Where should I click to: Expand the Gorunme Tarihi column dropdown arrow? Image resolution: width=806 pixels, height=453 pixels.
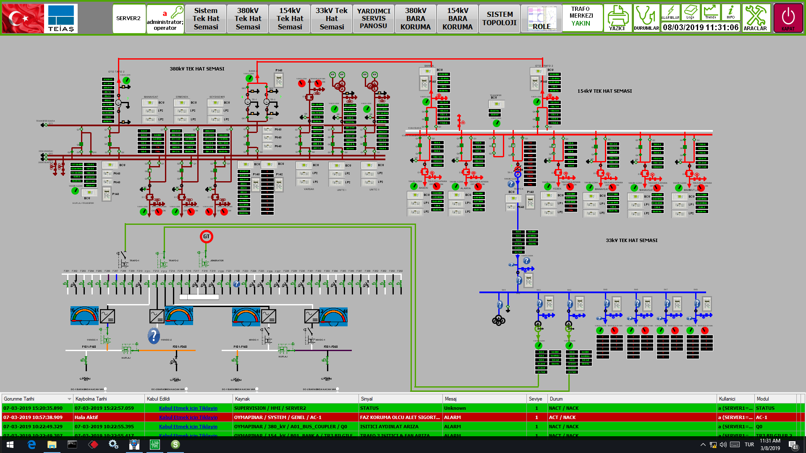pos(69,399)
